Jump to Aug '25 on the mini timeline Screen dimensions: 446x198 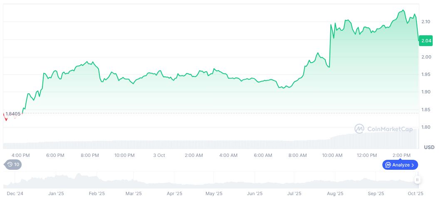pos(335,193)
